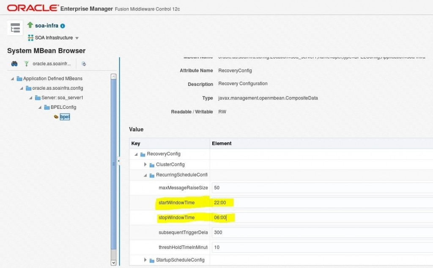This screenshot has height=268, width=433.
Task: Open the navigation menu hamburger icon
Action: coord(15,28)
